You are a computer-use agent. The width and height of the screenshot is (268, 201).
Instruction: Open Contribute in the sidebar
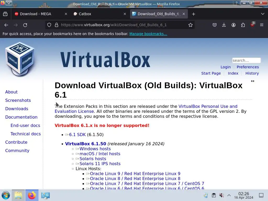pyautogui.click(x=16, y=142)
